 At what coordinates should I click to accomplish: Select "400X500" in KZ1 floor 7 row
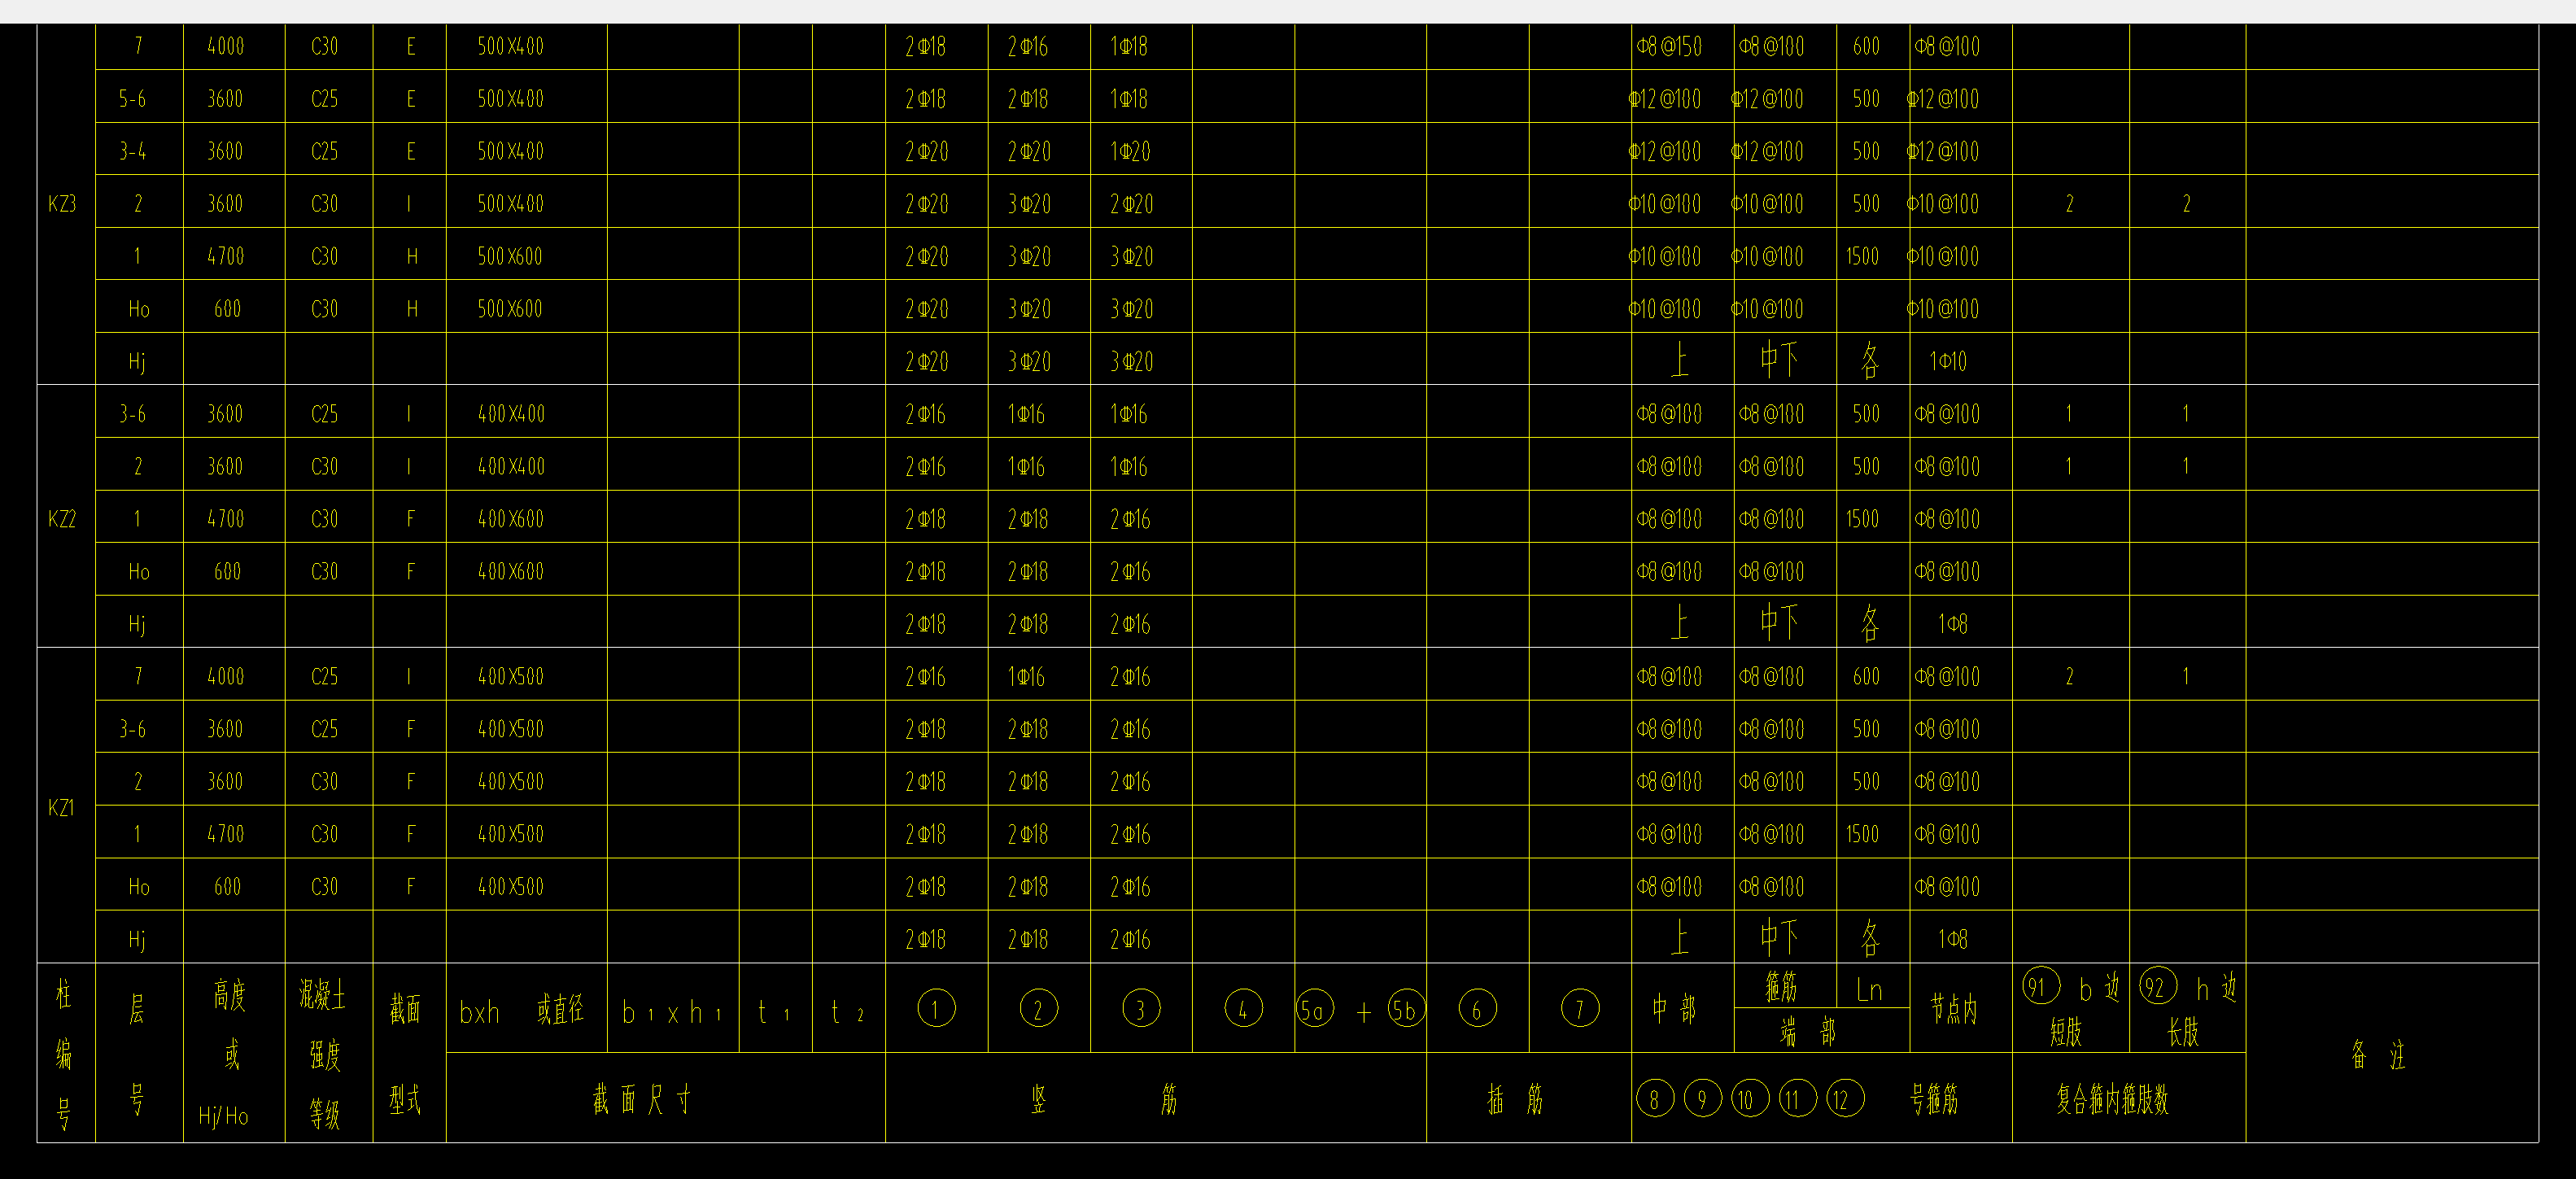point(511,677)
